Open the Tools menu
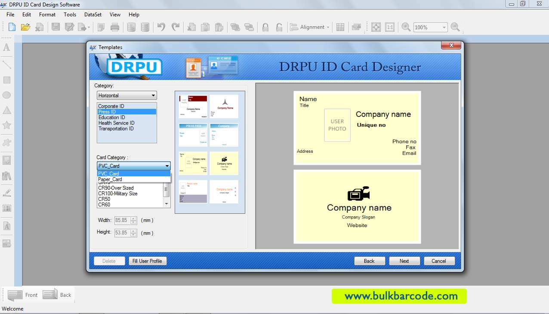 [70, 15]
